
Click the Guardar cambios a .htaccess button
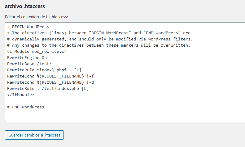34,135
